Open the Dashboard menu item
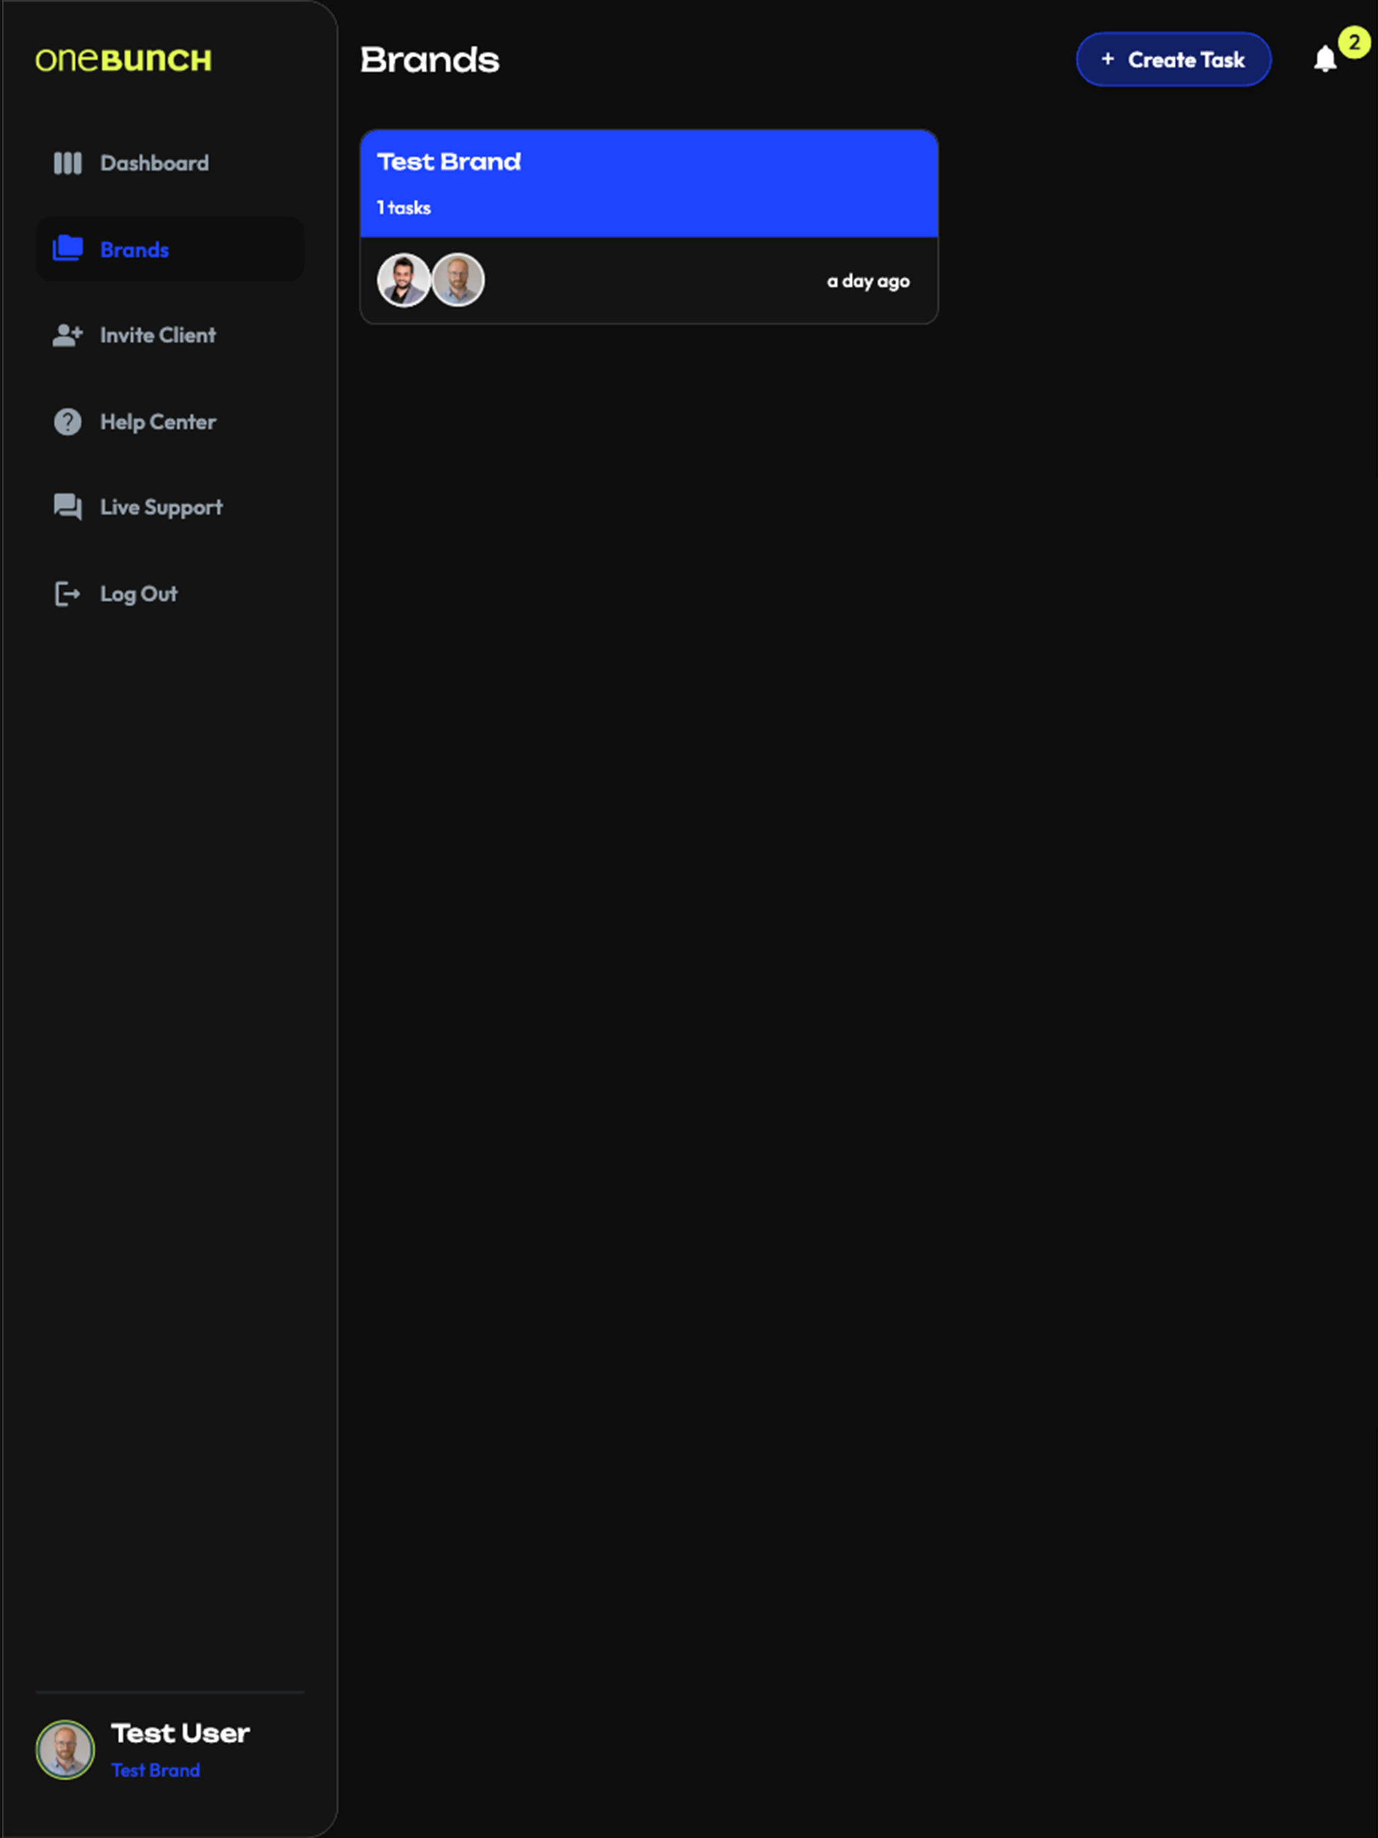The height and width of the screenshot is (1838, 1378). pyautogui.click(x=170, y=163)
